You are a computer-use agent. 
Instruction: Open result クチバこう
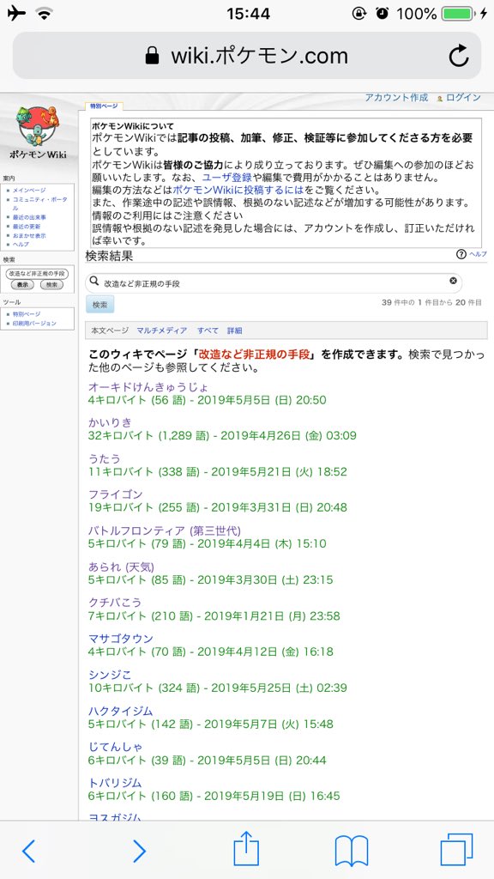(115, 603)
